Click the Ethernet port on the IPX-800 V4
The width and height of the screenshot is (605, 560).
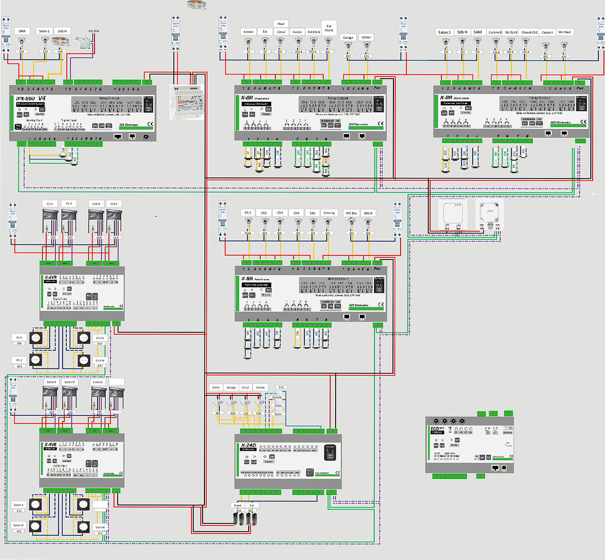(118, 137)
